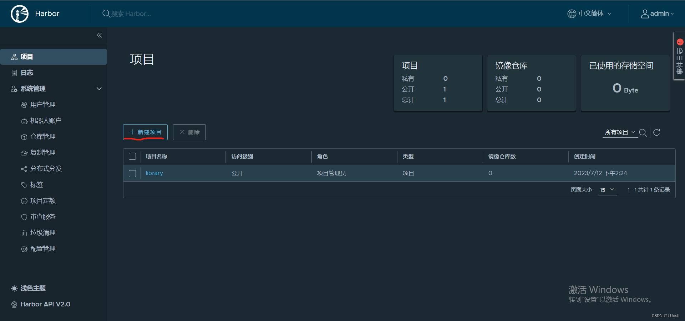Click the Harbor API V2.0 icon

(14, 305)
